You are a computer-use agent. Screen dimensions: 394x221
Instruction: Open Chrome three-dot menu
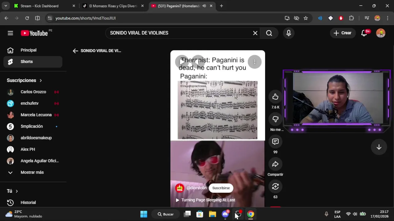coord(388,18)
